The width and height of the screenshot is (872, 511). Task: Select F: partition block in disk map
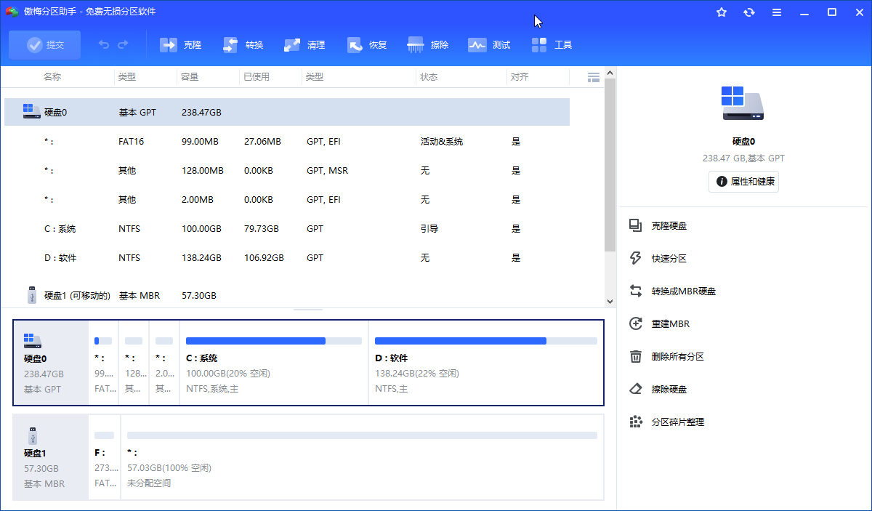[105, 457]
